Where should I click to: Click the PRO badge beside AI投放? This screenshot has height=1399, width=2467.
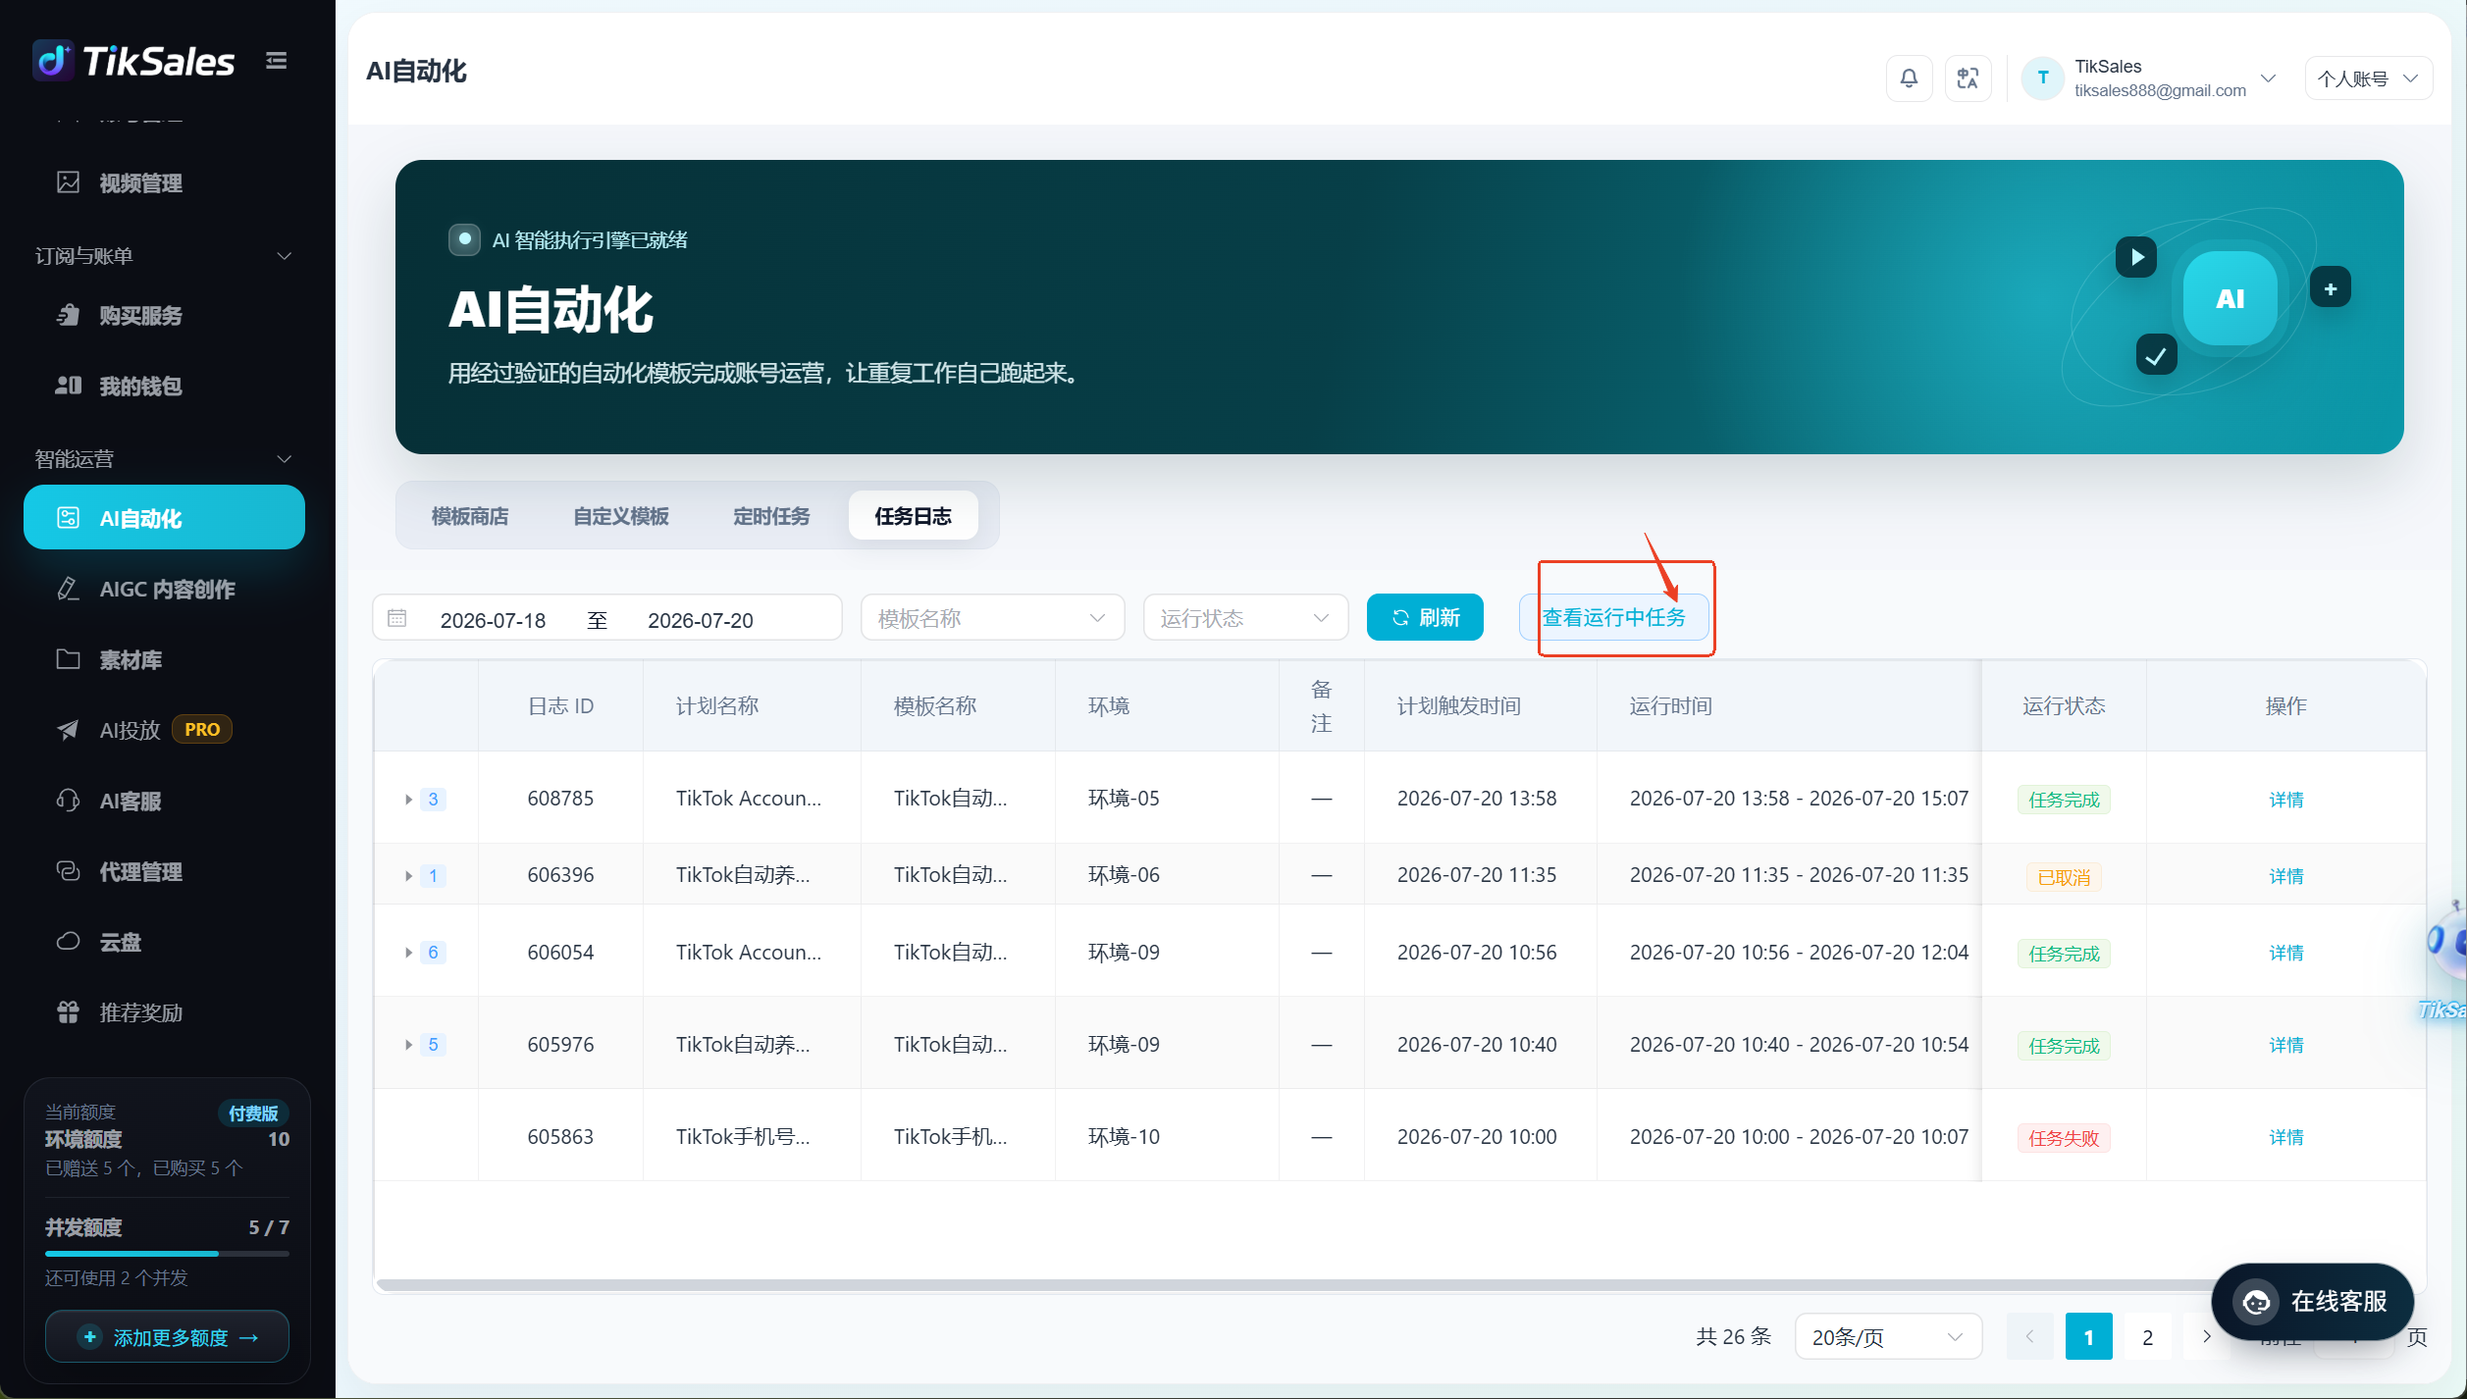point(201,730)
